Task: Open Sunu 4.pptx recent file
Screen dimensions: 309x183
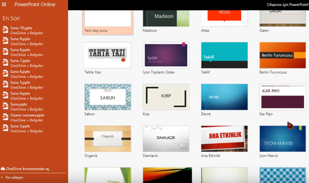Action: tap(20, 93)
